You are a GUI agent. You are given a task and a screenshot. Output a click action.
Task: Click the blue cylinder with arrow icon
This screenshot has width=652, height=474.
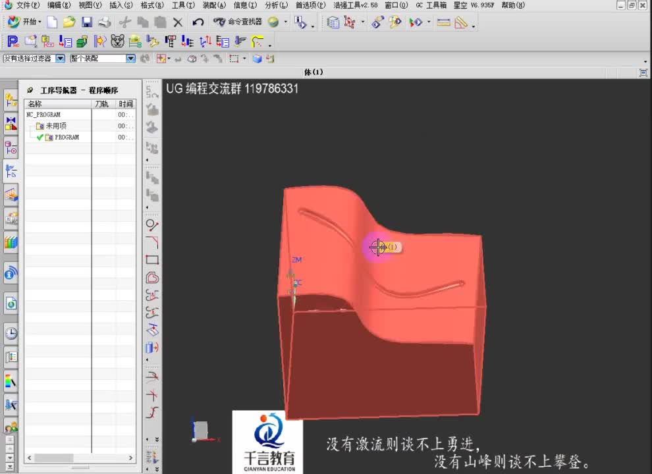tap(152, 347)
